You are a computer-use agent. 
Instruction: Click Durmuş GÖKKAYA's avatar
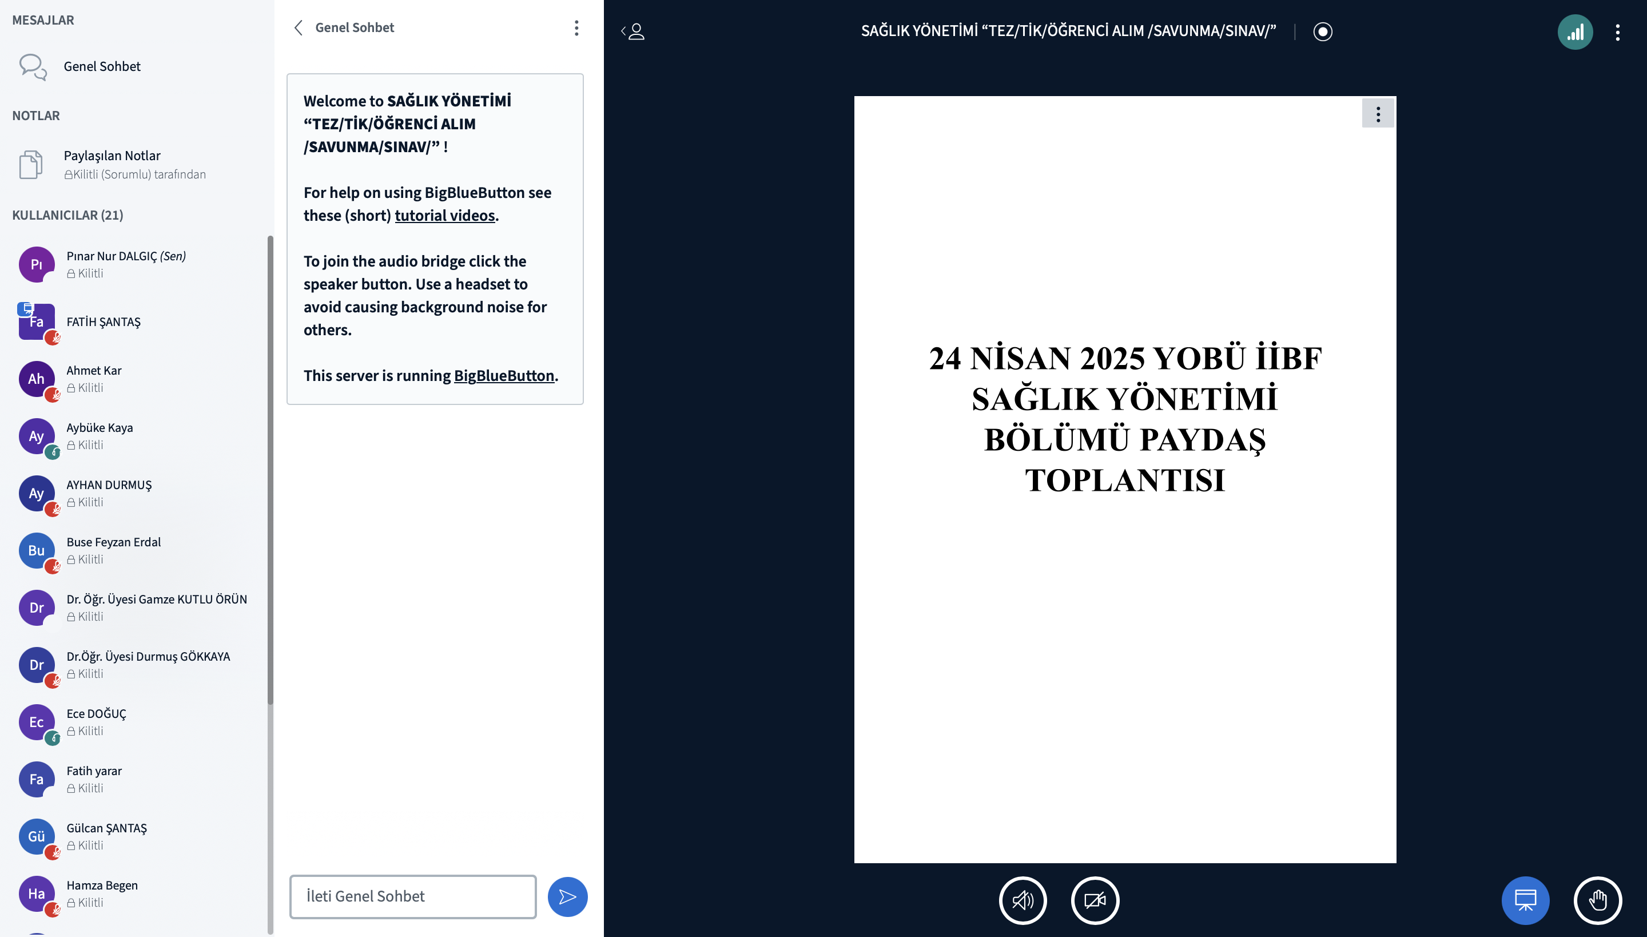click(x=37, y=665)
